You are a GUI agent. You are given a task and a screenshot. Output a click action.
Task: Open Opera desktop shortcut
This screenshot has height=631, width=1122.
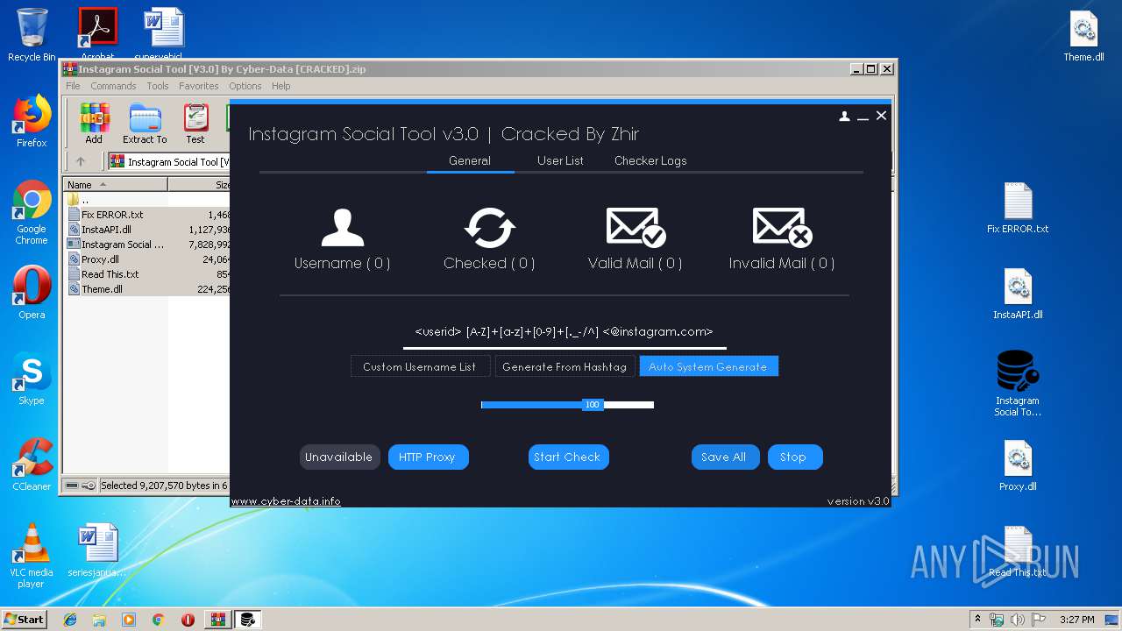(x=32, y=293)
